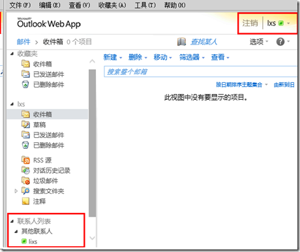Click the 注销 sign-out link
Screen dimensions: 300x252
[250, 23]
